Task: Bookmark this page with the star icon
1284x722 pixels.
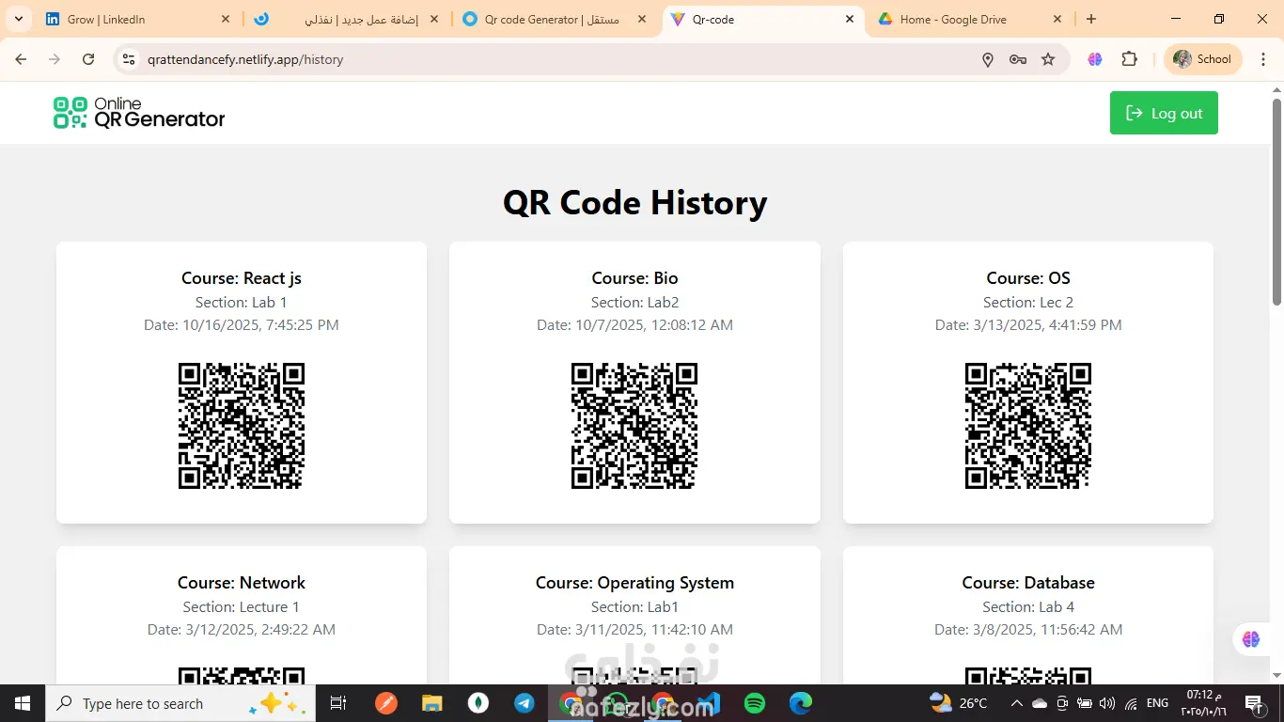Action: click(1048, 59)
